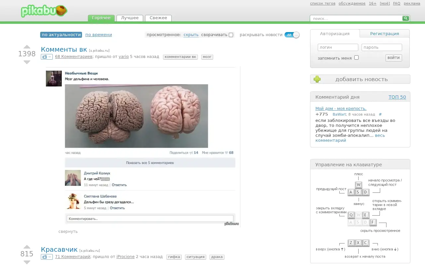Open the "Свежее" tab
425x265 pixels.
coord(158,18)
